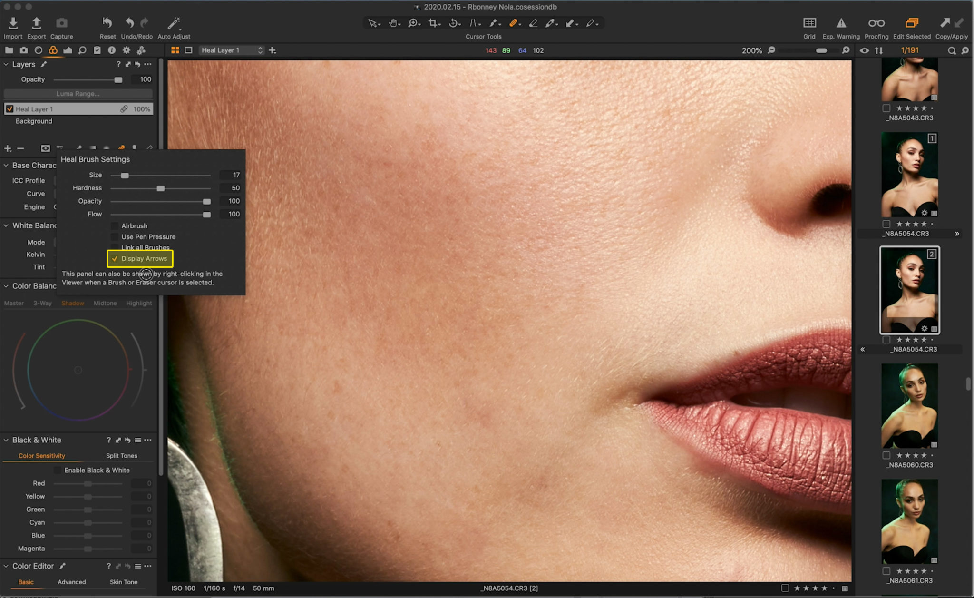Screen dimensions: 974x598
Task: Click the Import icon
Action: (13, 23)
